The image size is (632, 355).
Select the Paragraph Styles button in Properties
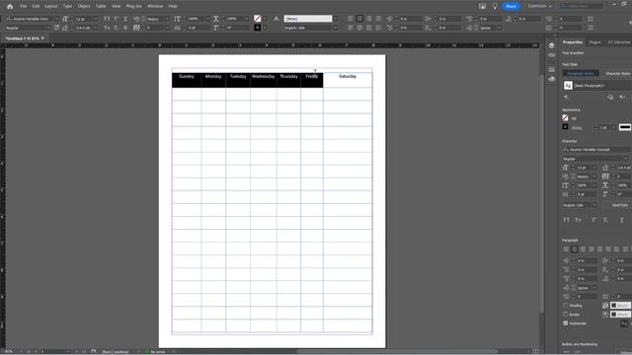[581, 73]
